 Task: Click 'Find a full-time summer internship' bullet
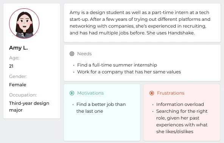coord(117,65)
